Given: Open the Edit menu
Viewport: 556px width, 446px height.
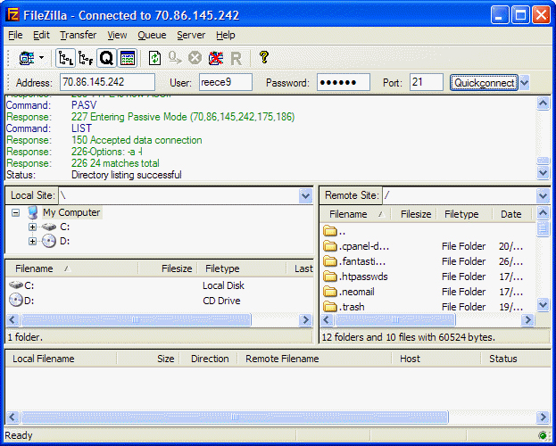Looking at the screenshot, I should (41, 35).
